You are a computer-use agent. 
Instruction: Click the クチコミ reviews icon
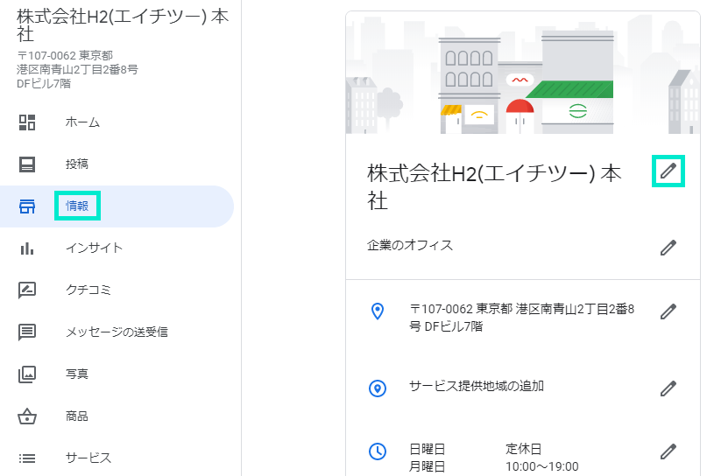(27, 290)
